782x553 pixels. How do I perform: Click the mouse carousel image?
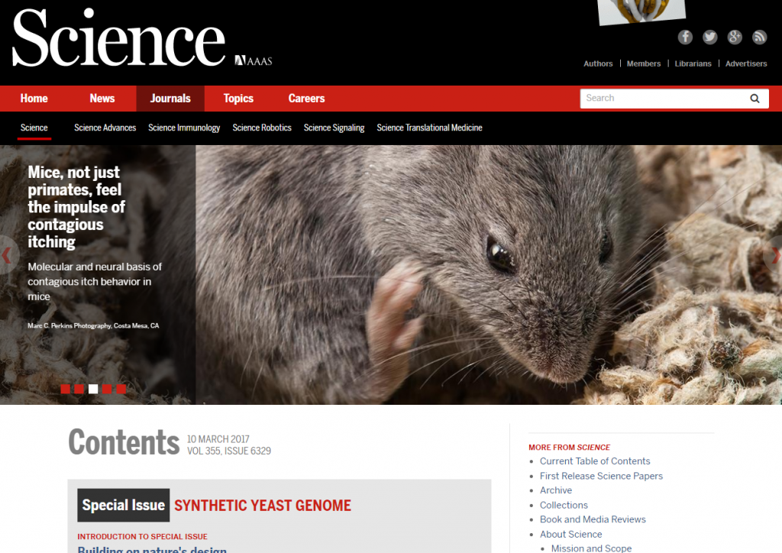click(x=489, y=275)
